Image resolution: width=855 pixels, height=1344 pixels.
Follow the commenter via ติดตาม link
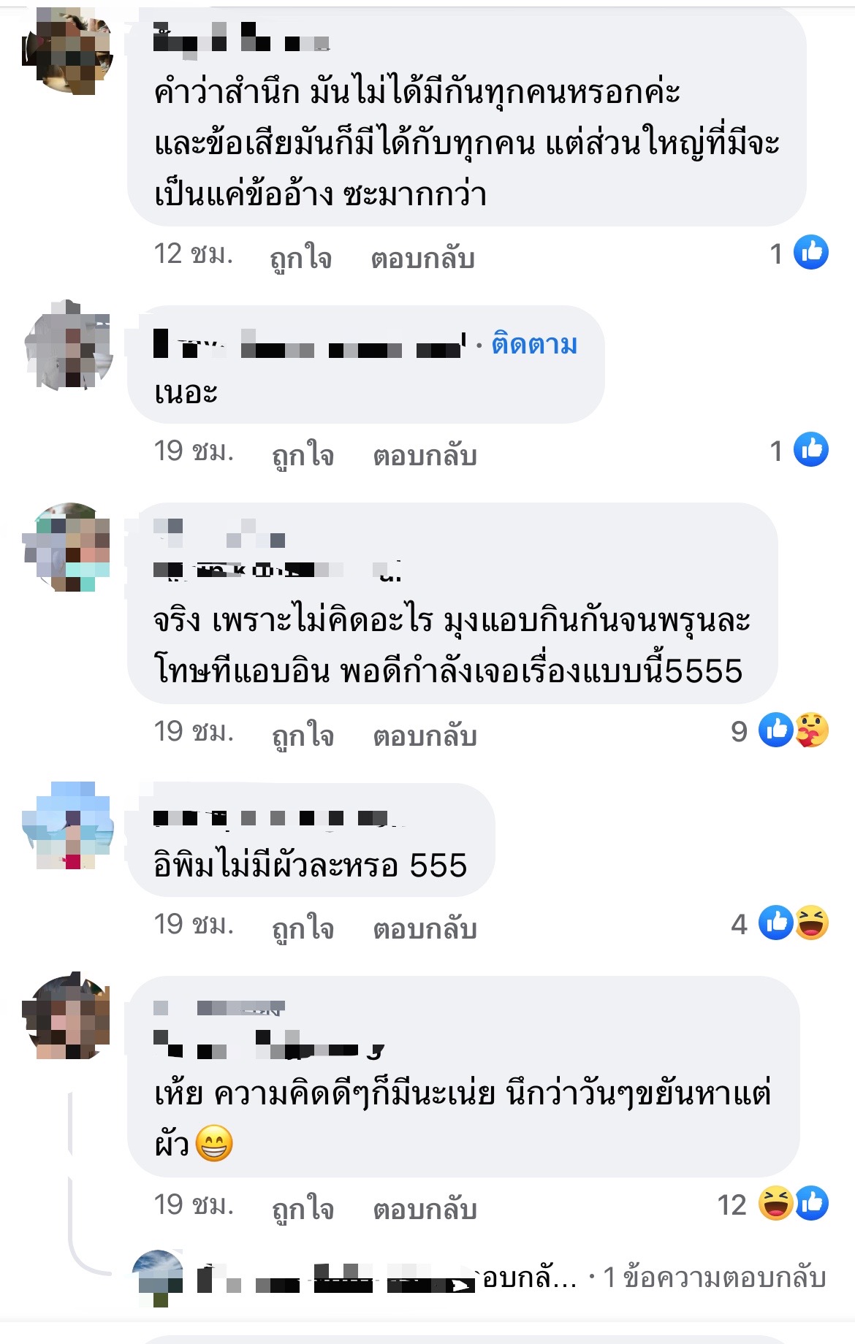coord(534,343)
